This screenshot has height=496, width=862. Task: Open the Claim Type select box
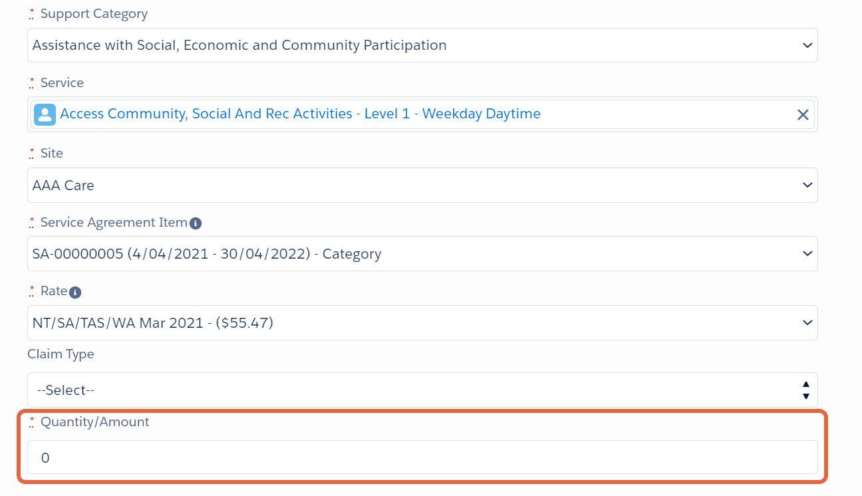click(x=422, y=390)
